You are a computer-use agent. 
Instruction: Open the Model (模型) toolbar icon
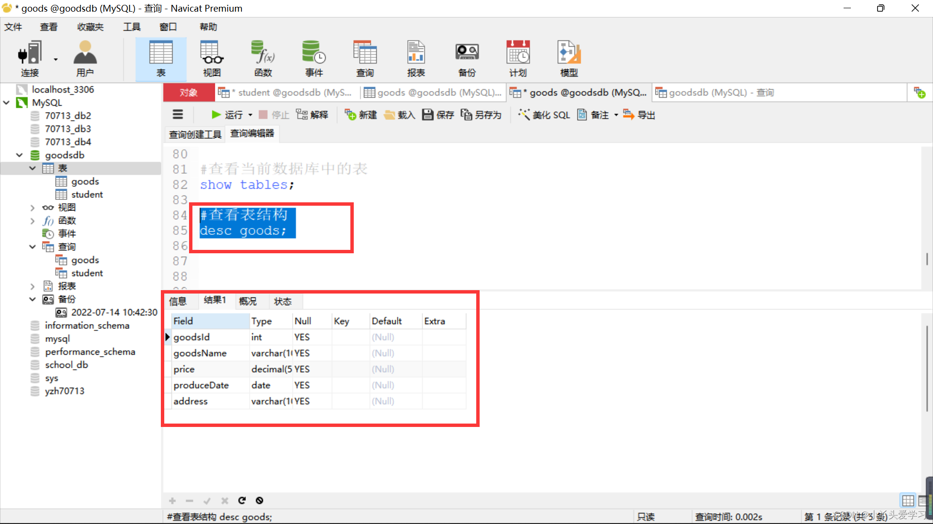[569, 58]
